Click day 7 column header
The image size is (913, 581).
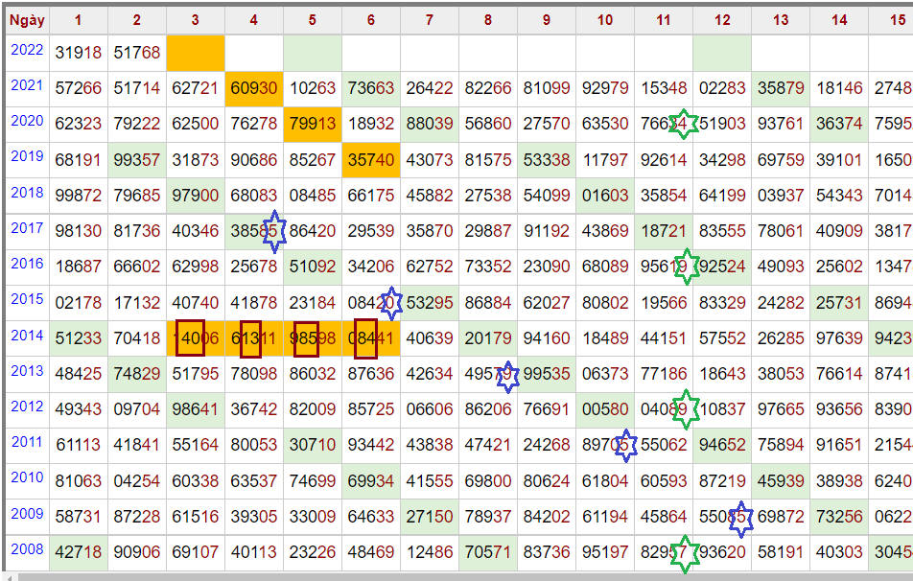429,20
